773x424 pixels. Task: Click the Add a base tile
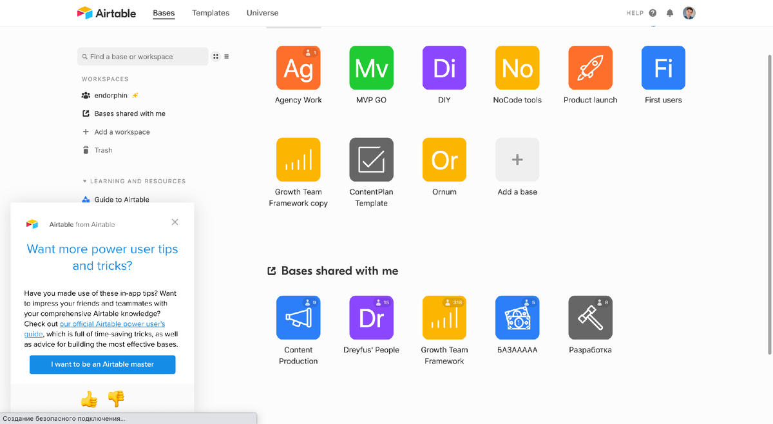(517, 160)
